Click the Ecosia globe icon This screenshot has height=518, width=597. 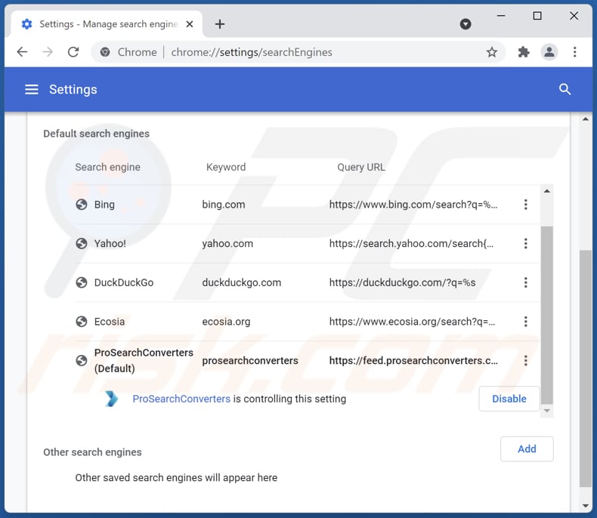[x=82, y=322]
